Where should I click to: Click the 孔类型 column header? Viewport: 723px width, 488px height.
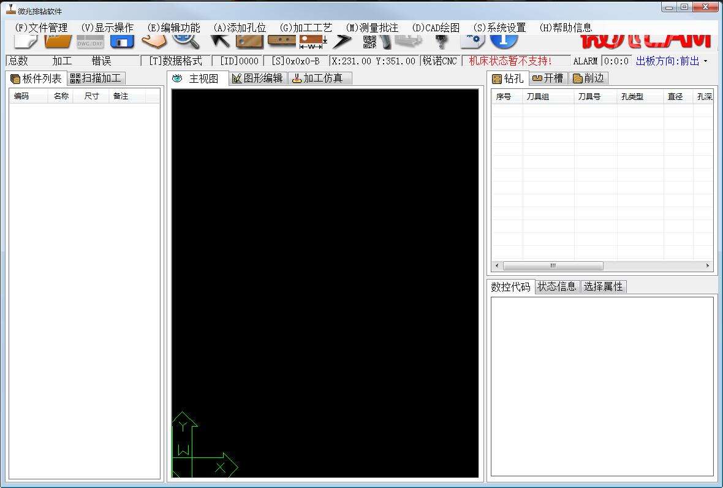point(640,96)
